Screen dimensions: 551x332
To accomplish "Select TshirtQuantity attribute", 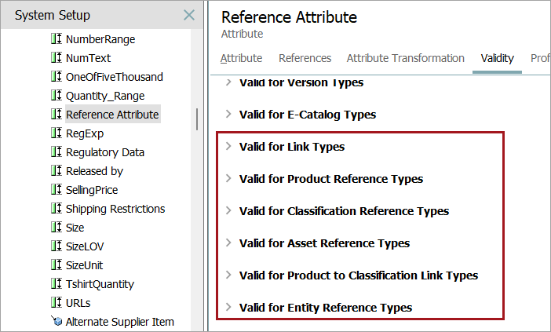I will tap(100, 284).
